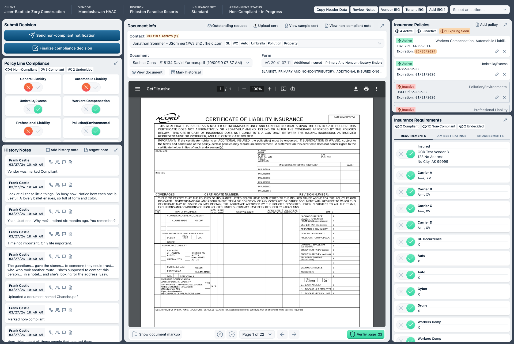Rotate the PDF page
This screenshot has width=514, height=344.
coord(293,89)
